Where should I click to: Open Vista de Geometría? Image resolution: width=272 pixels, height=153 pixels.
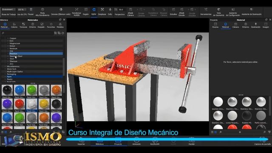(x=218, y=12)
